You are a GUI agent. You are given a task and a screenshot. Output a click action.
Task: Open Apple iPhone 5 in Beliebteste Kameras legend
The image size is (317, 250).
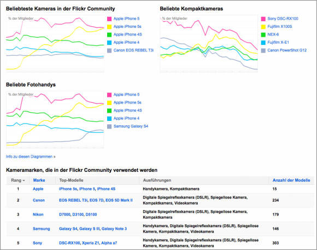tap(126, 19)
